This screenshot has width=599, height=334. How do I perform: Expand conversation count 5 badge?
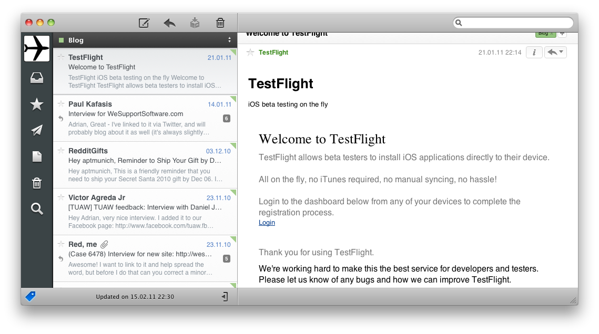click(x=227, y=259)
